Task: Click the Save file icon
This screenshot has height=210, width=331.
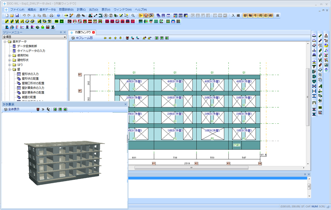Action: (17, 15)
